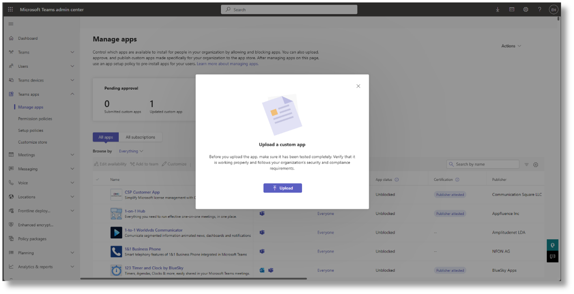Click the Policy packages icon

point(11,239)
